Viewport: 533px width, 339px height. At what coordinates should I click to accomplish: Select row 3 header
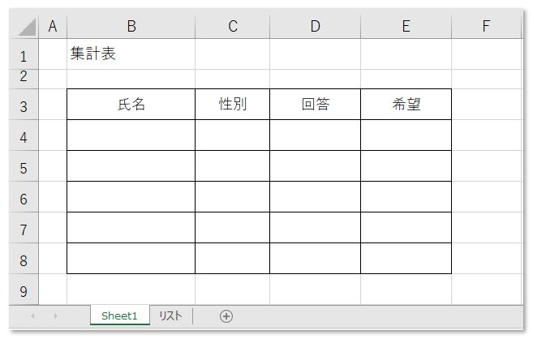point(24,105)
